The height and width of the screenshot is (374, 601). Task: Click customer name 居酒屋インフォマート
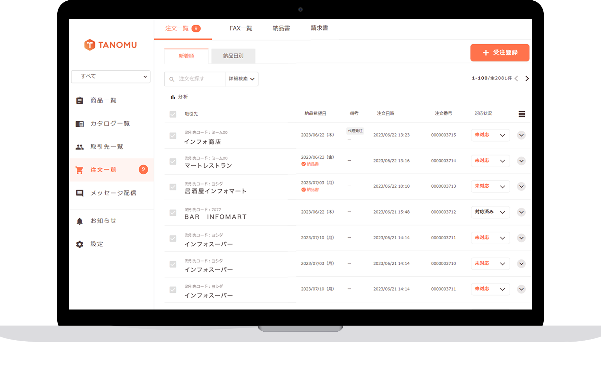coord(215,191)
